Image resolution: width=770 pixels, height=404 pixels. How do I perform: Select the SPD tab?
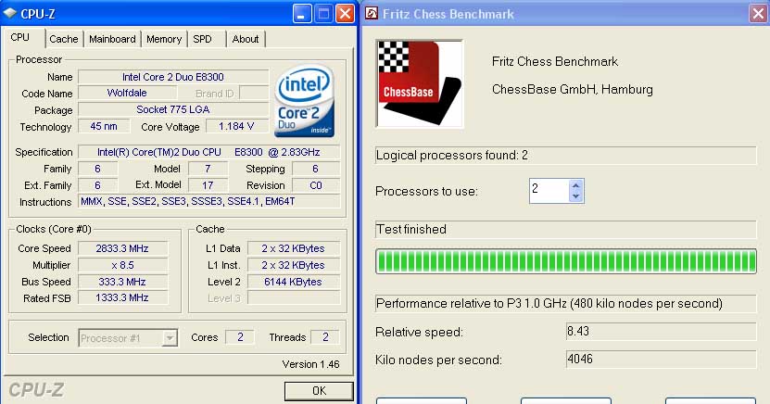point(202,39)
